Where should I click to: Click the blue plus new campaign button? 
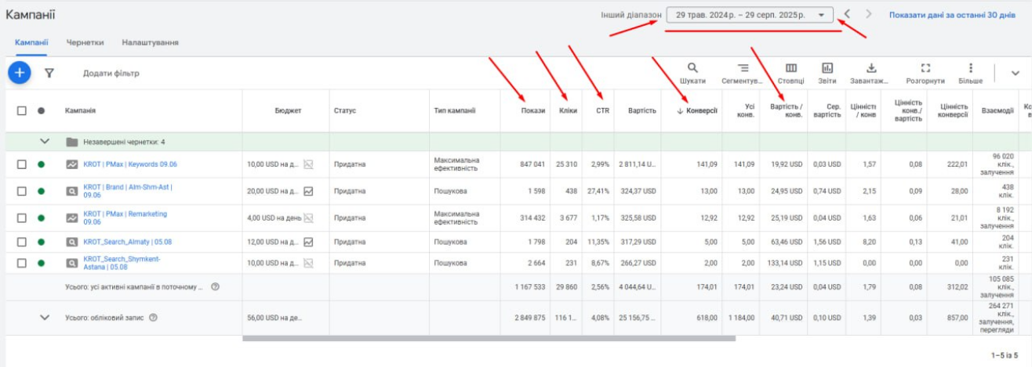coord(19,73)
